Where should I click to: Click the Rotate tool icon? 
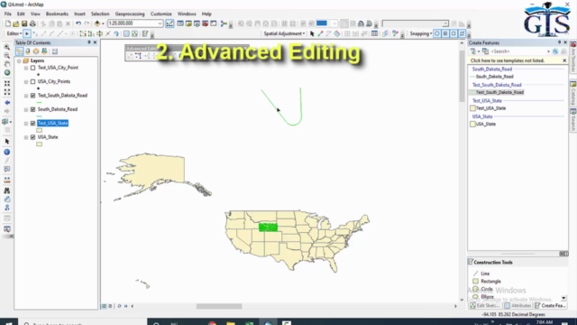[116, 33]
